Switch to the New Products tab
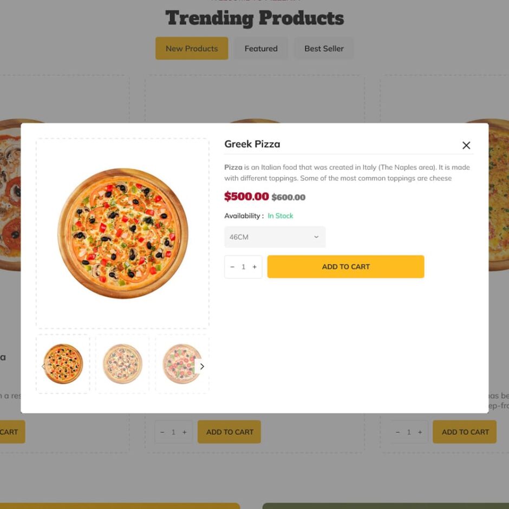 click(192, 49)
